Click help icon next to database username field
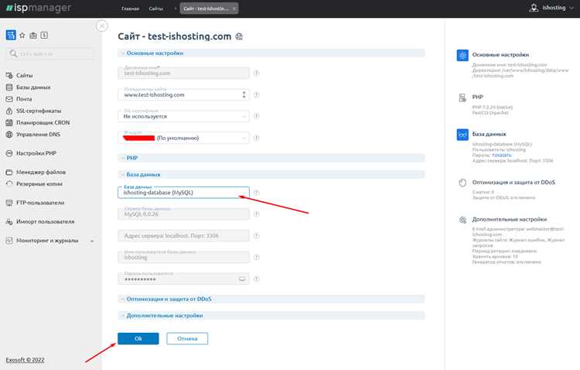The width and height of the screenshot is (580, 370). 256,258
